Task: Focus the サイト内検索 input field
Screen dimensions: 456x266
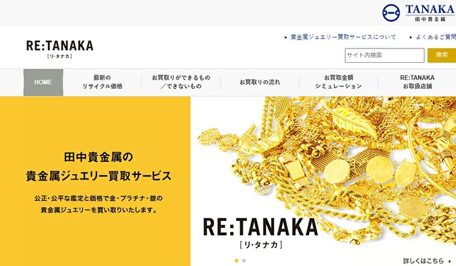Action: tap(385, 55)
